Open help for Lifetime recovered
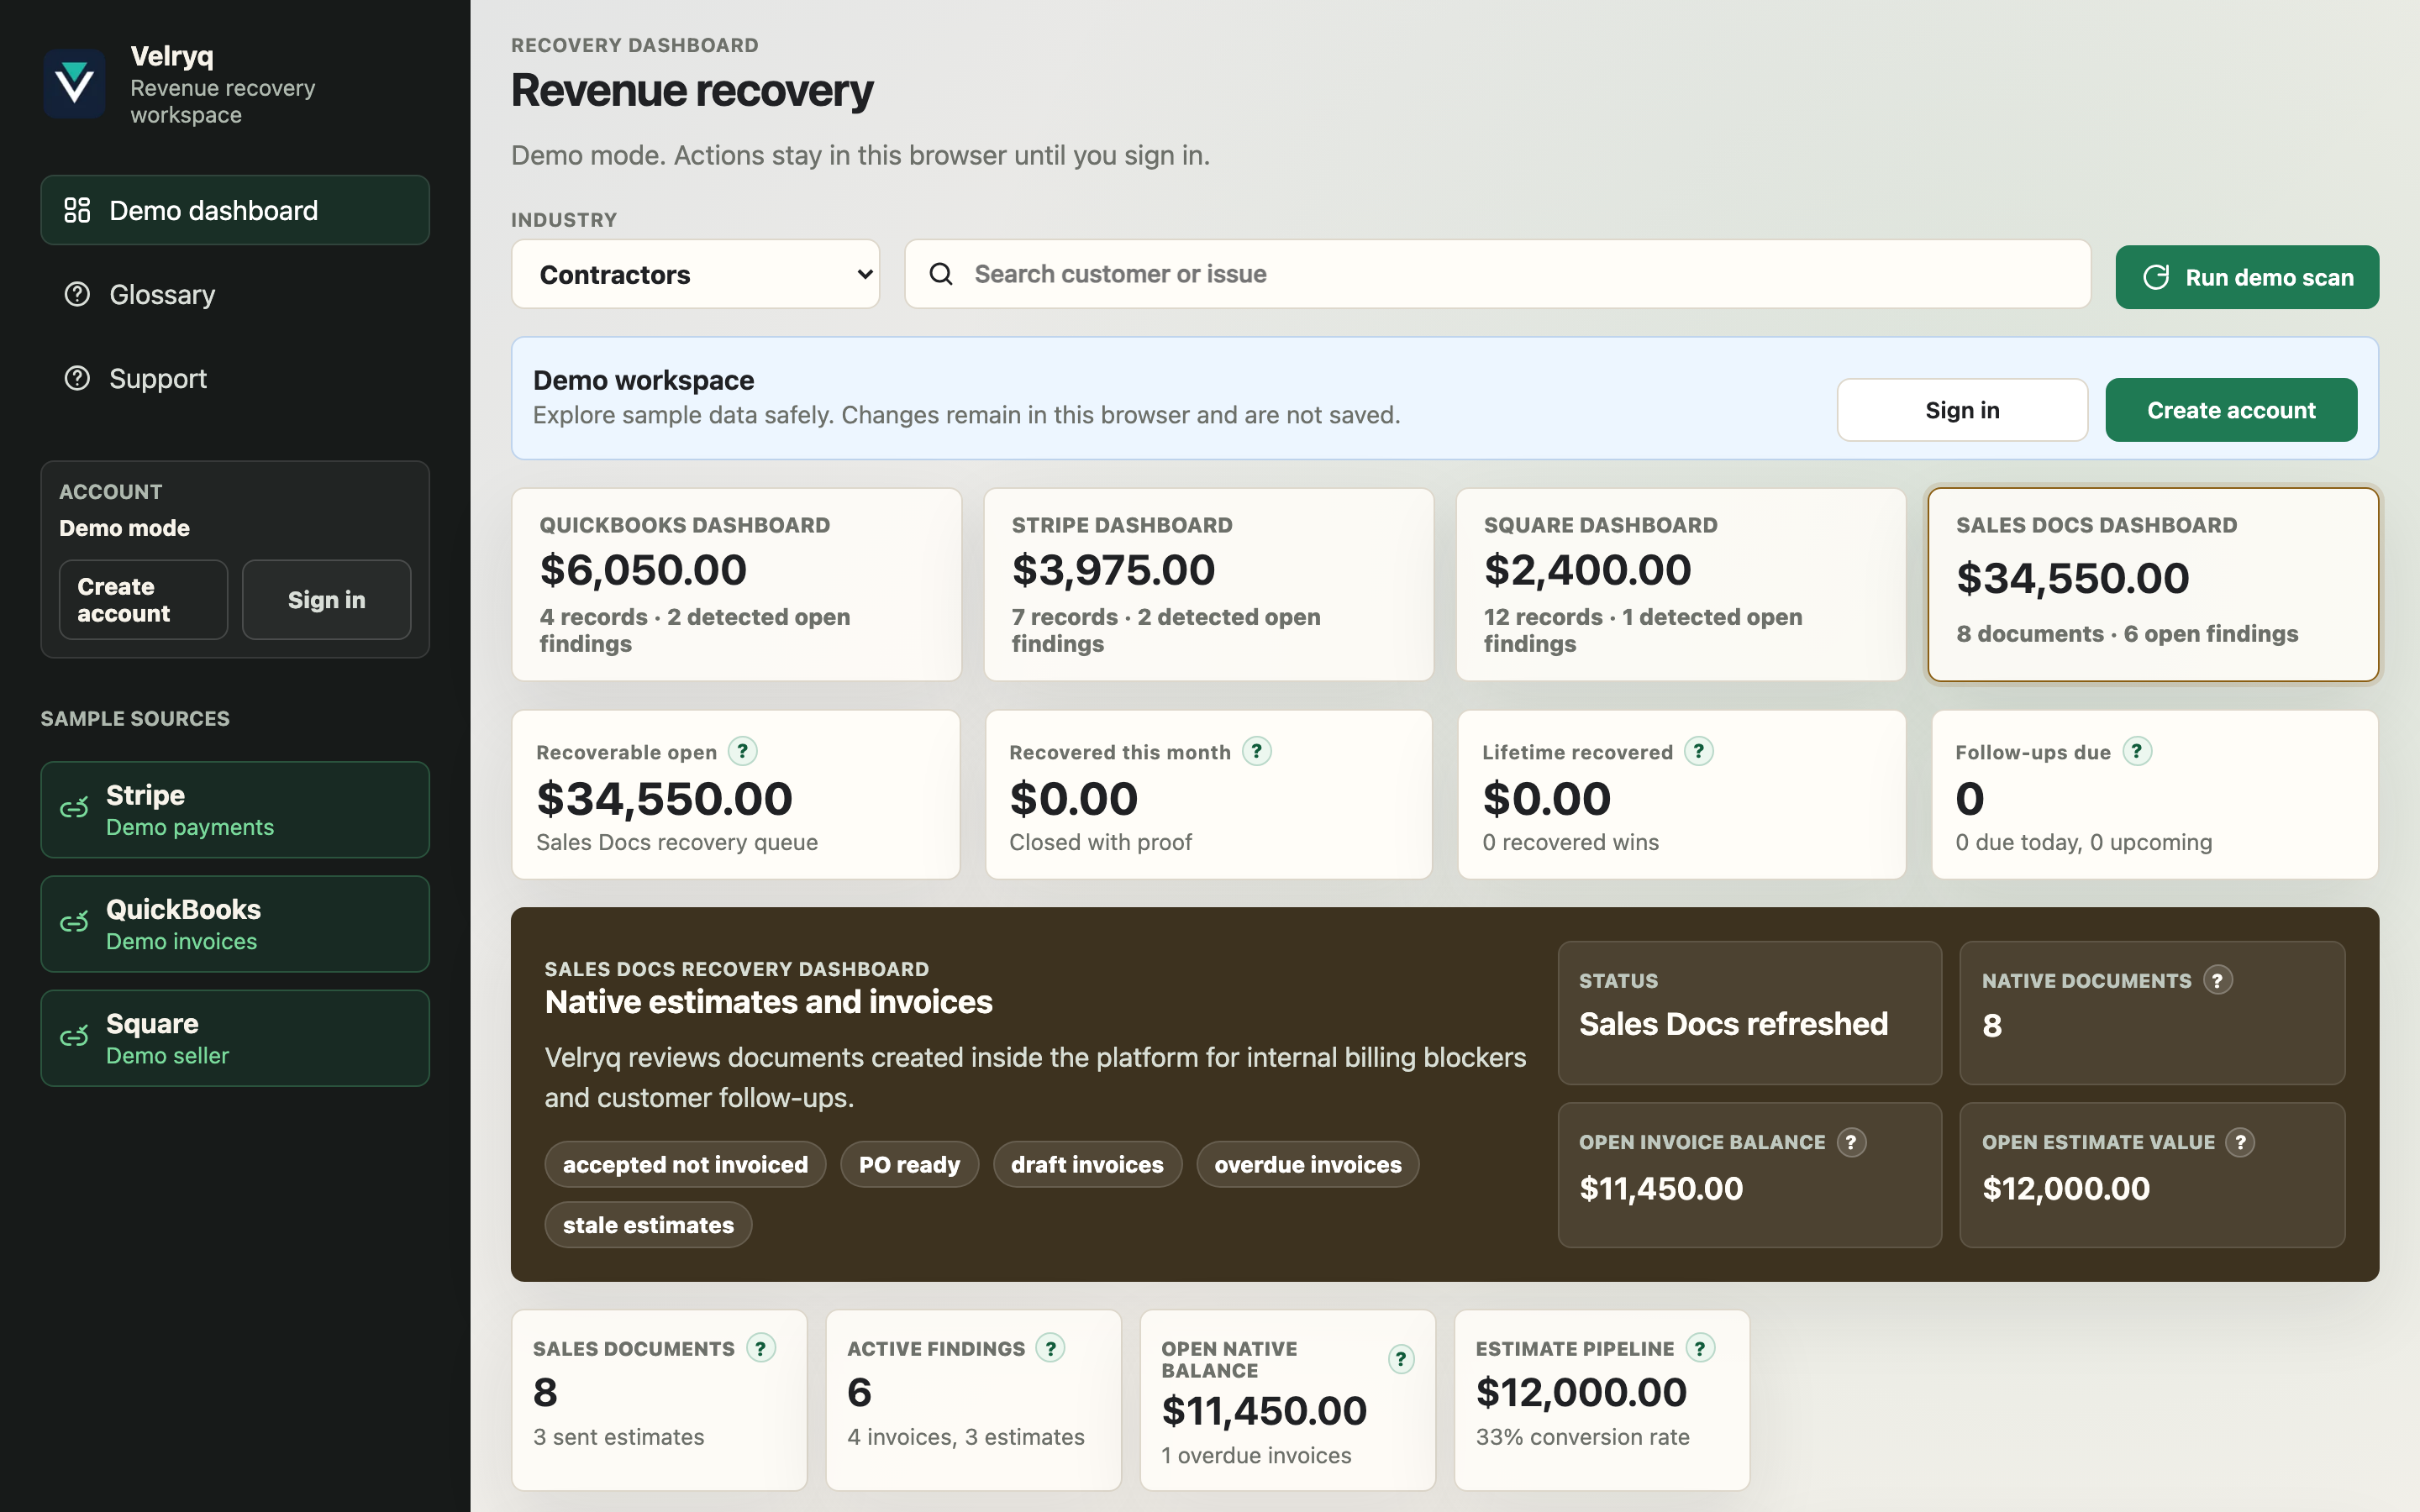This screenshot has width=2420, height=1512. click(x=1698, y=751)
